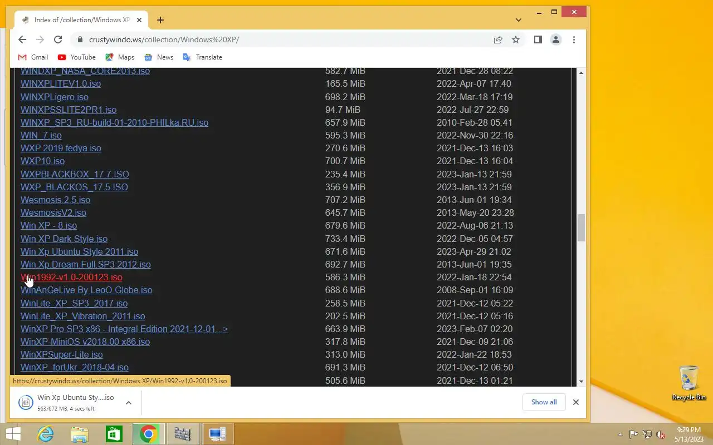Click WinXP-MiniOS v2018.00 x86.iso

85,342
